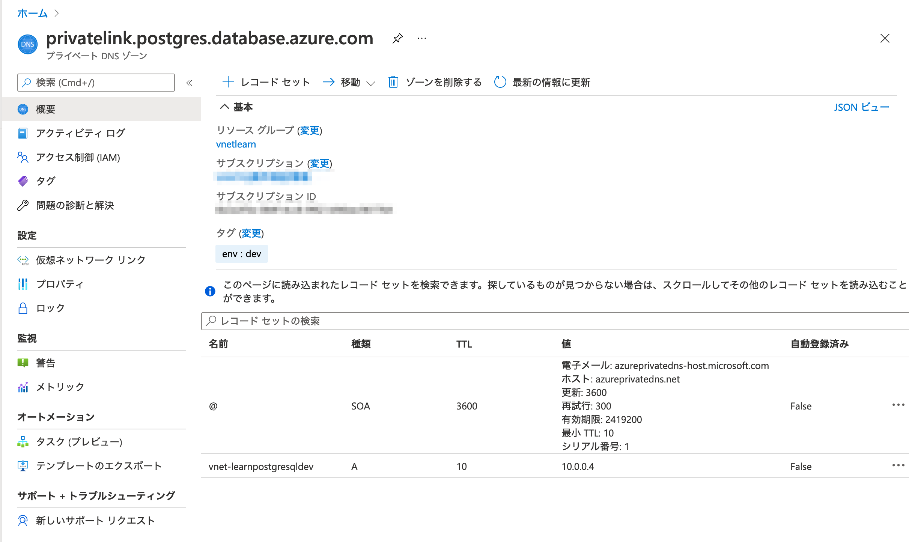The height and width of the screenshot is (542, 909).
Task: Open row options for vnet-learnpostgresqldev record
Action: tap(898, 465)
